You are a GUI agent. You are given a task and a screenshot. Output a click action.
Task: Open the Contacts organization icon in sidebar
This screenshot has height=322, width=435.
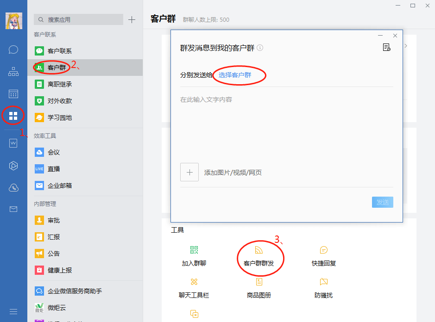tap(13, 72)
